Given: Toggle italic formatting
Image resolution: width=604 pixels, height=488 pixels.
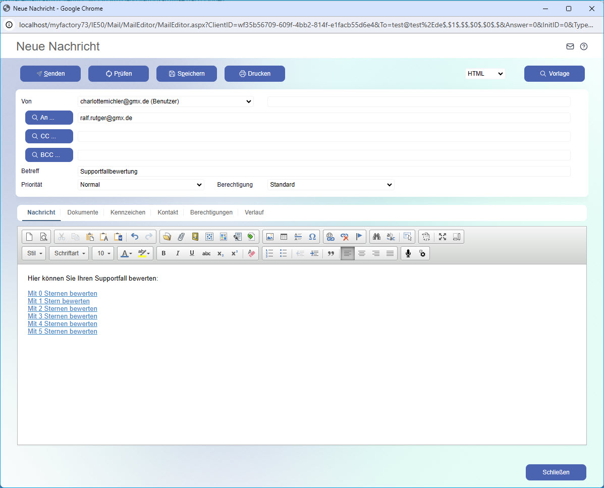Looking at the screenshot, I should click(178, 253).
